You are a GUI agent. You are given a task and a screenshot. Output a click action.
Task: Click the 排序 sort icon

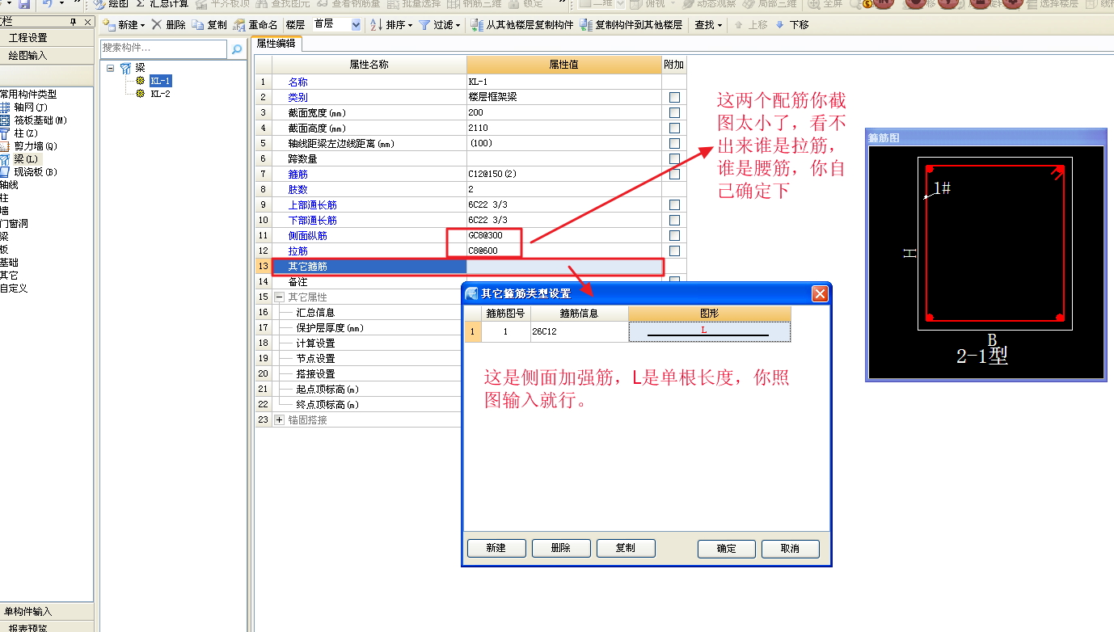point(377,25)
